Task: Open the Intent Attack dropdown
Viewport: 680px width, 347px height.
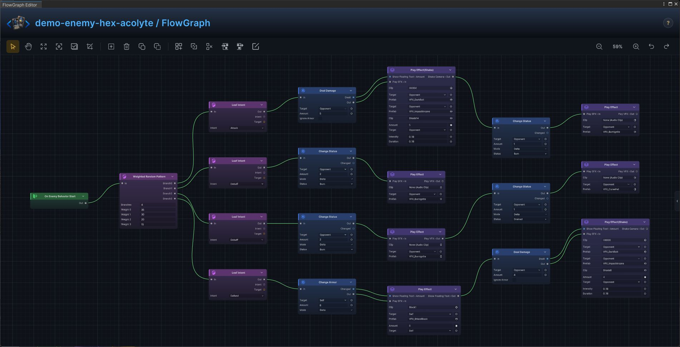Action: pos(247,128)
